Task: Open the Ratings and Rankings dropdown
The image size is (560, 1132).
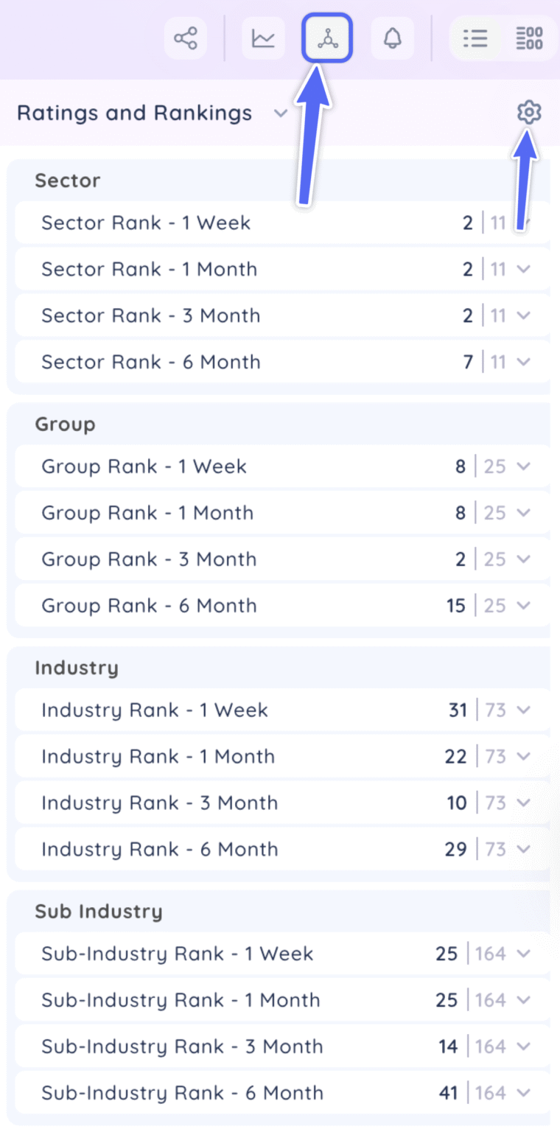Action: (x=281, y=114)
